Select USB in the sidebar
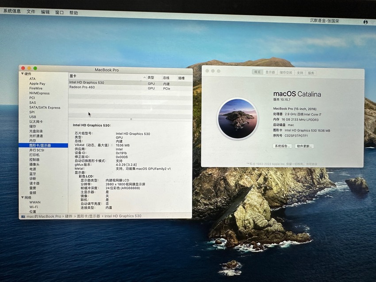The width and height of the screenshot is (376, 282). coord(33,117)
